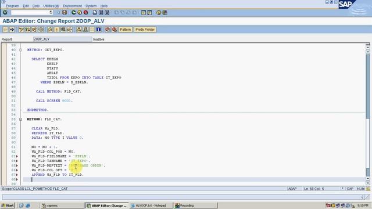Viewport: 372px width, 209px height.
Task: Click the Find Next binoculars icon
Action: (x=107, y=12)
